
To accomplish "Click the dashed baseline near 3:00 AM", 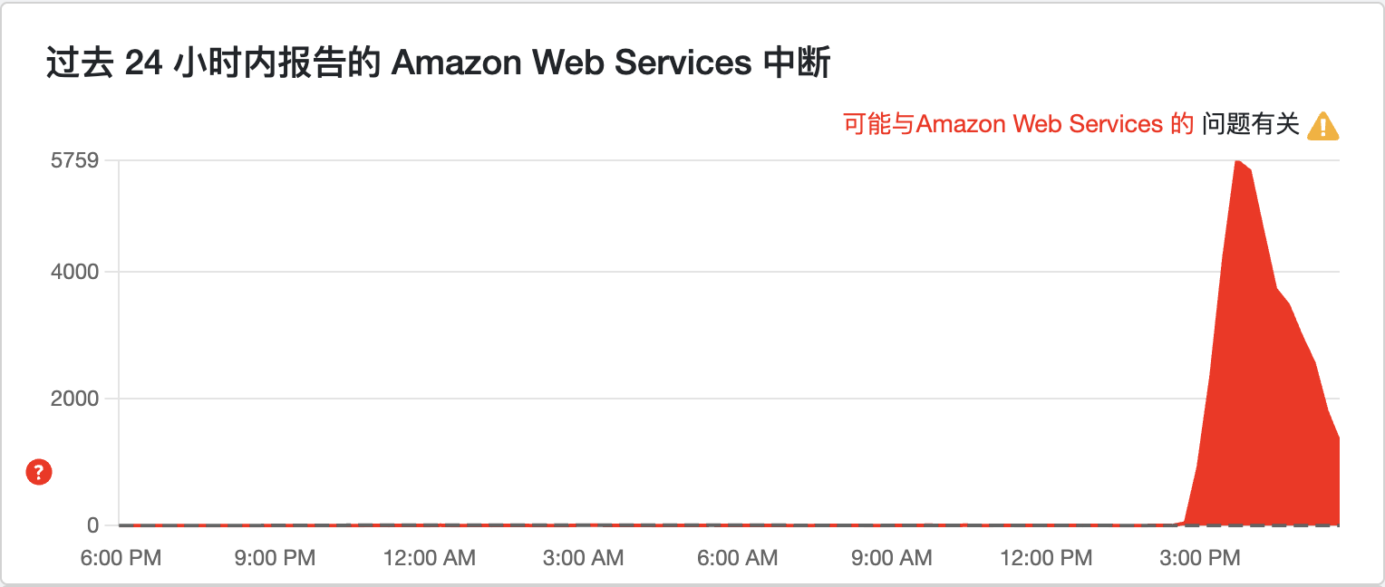I will (584, 524).
